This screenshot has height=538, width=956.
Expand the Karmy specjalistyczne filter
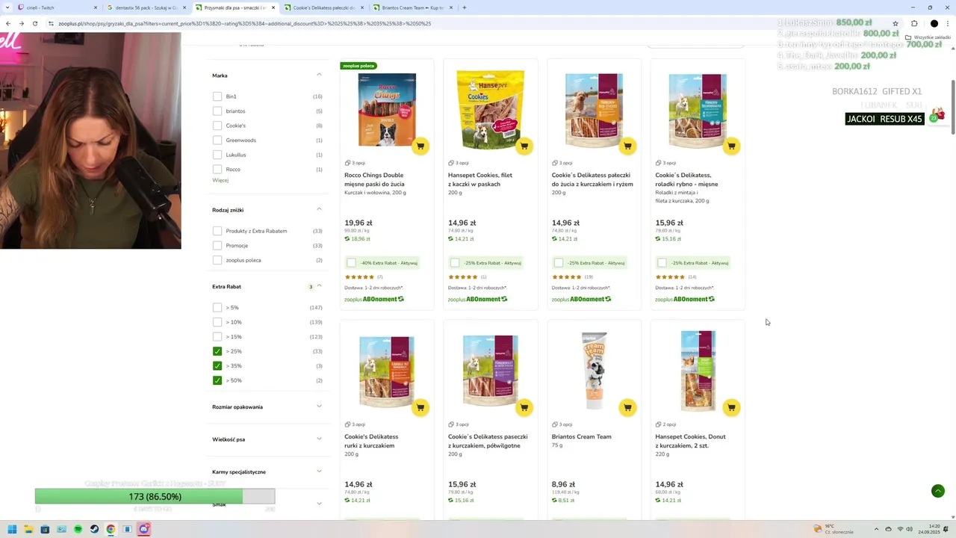(319, 471)
